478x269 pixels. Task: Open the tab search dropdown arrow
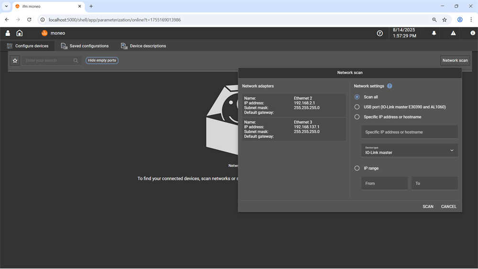[x=6, y=6]
